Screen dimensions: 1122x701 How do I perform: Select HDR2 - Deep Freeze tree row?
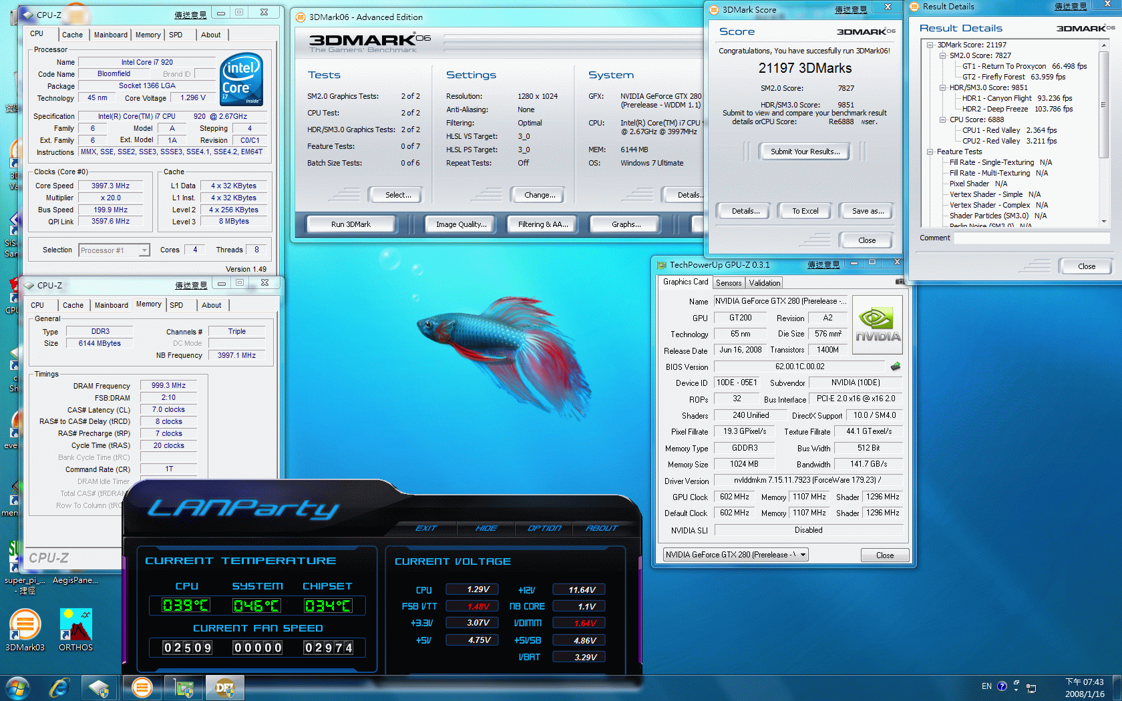point(1017,109)
